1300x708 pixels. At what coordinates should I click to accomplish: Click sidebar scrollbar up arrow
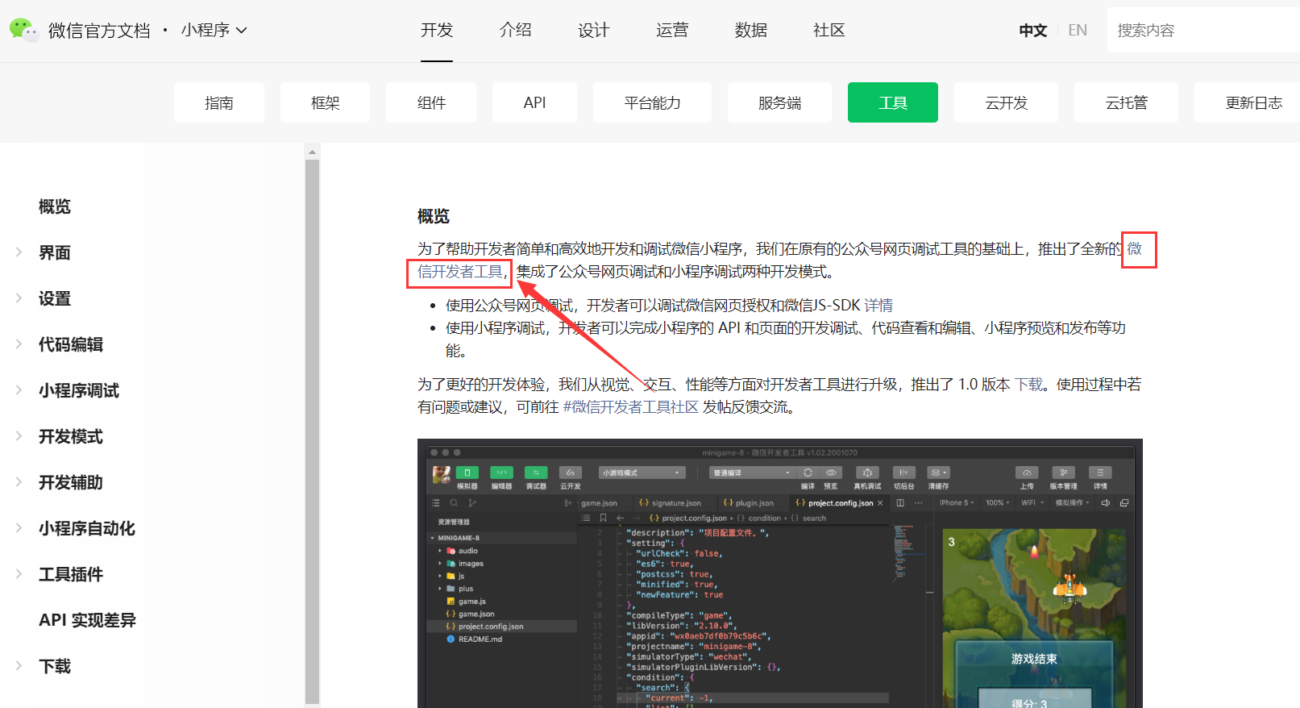coord(312,152)
